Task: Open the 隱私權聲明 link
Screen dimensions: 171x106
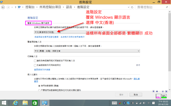Action: pyautogui.click(x=137, y=79)
